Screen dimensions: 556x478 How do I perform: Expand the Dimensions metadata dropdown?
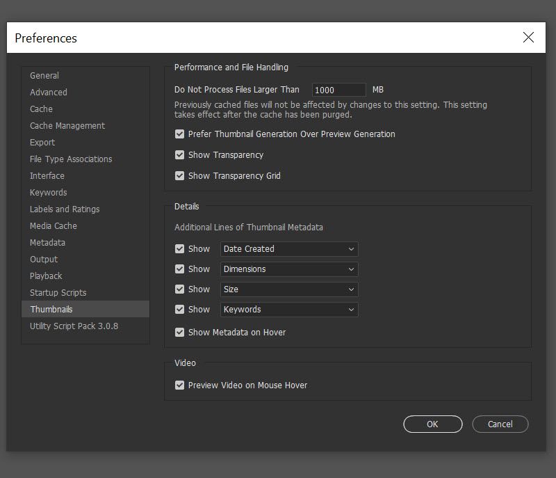(x=289, y=269)
